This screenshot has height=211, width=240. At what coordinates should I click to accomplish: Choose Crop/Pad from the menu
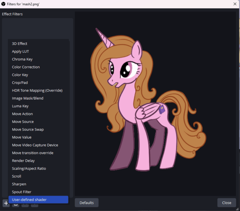point(20,83)
